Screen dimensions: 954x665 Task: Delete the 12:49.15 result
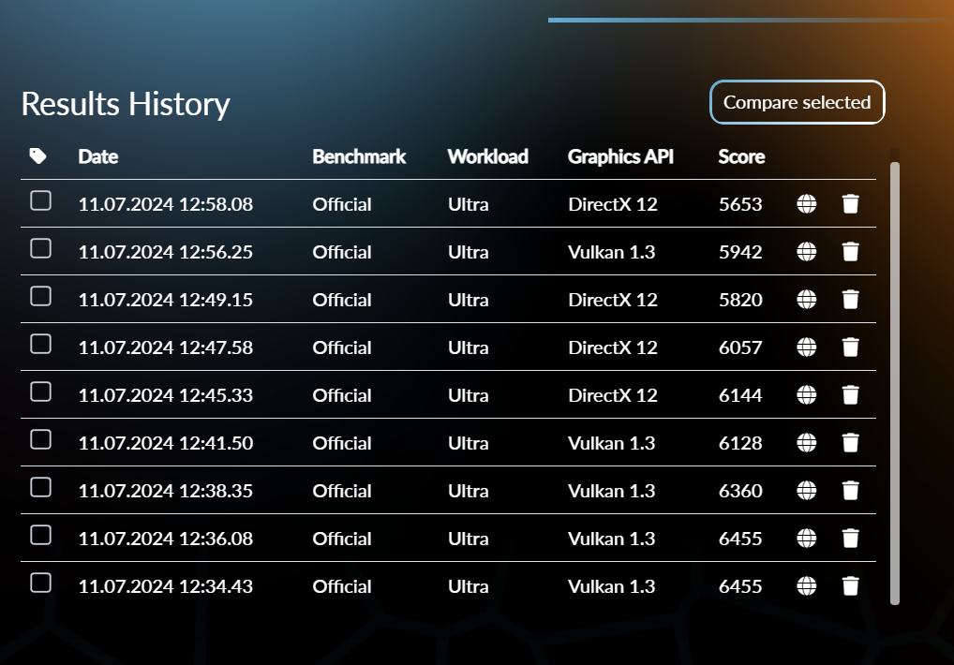(851, 300)
